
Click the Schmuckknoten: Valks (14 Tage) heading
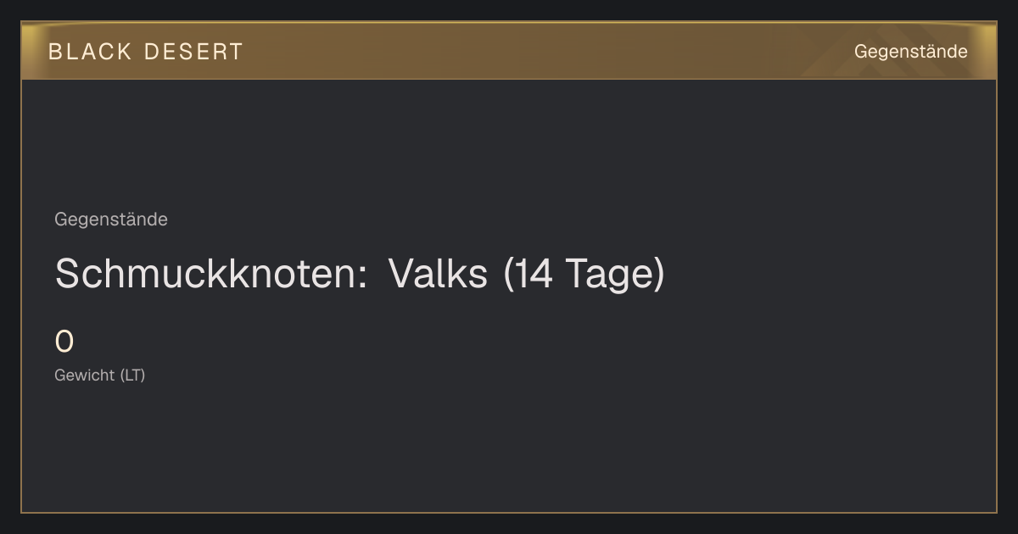pos(360,274)
